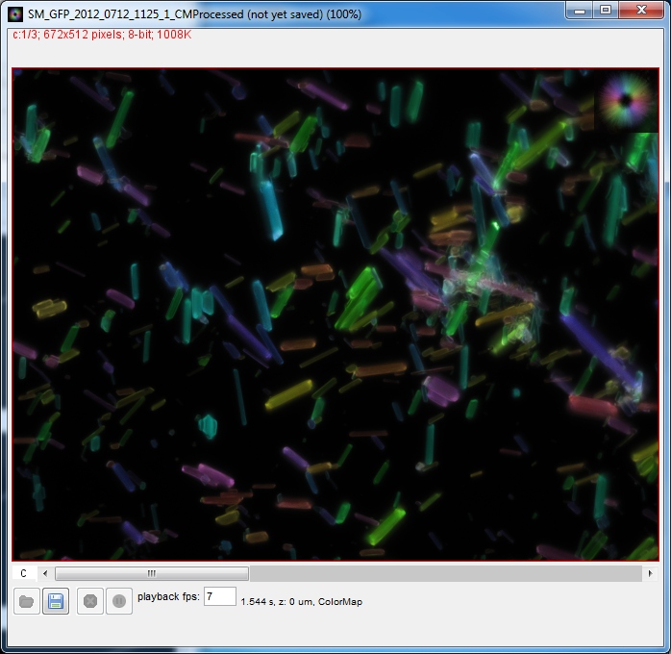Click the pause playback button
671x654 pixels.
(117, 601)
